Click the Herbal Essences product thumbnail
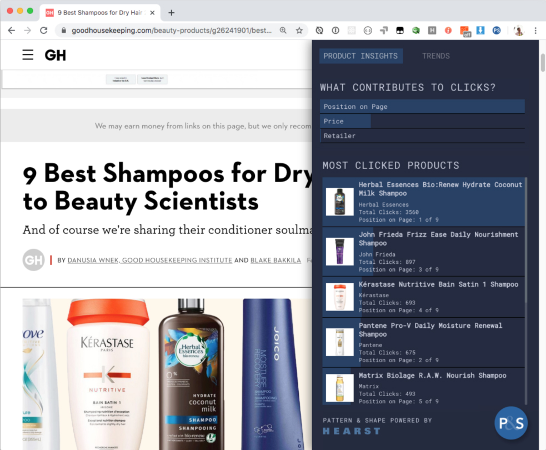This screenshot has width=546, height=450. point(339,202)
